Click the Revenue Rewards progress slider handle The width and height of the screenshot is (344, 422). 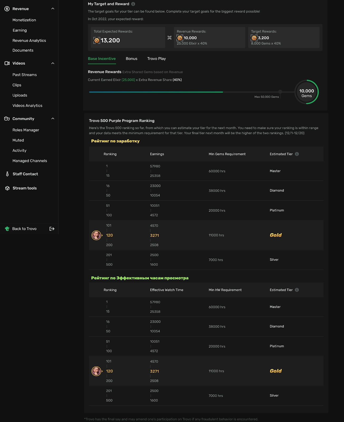(x=280, y=92)
